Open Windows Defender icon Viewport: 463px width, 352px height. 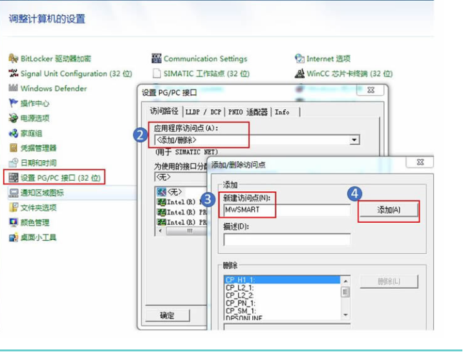14,88
